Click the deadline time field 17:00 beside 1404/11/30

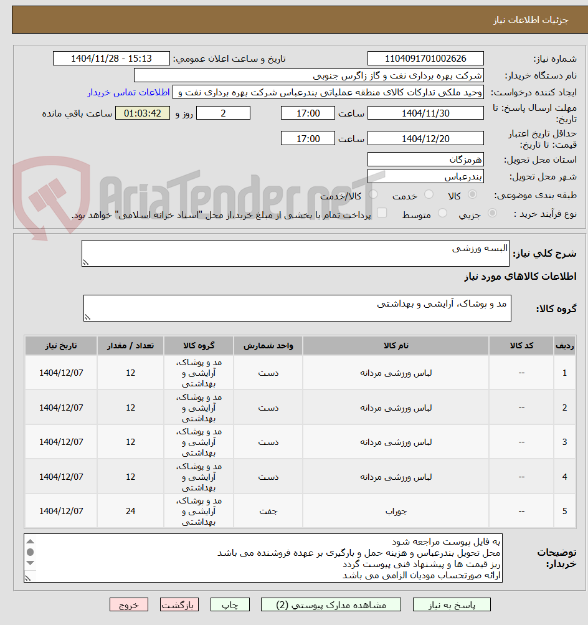click(x=308, y=113)
